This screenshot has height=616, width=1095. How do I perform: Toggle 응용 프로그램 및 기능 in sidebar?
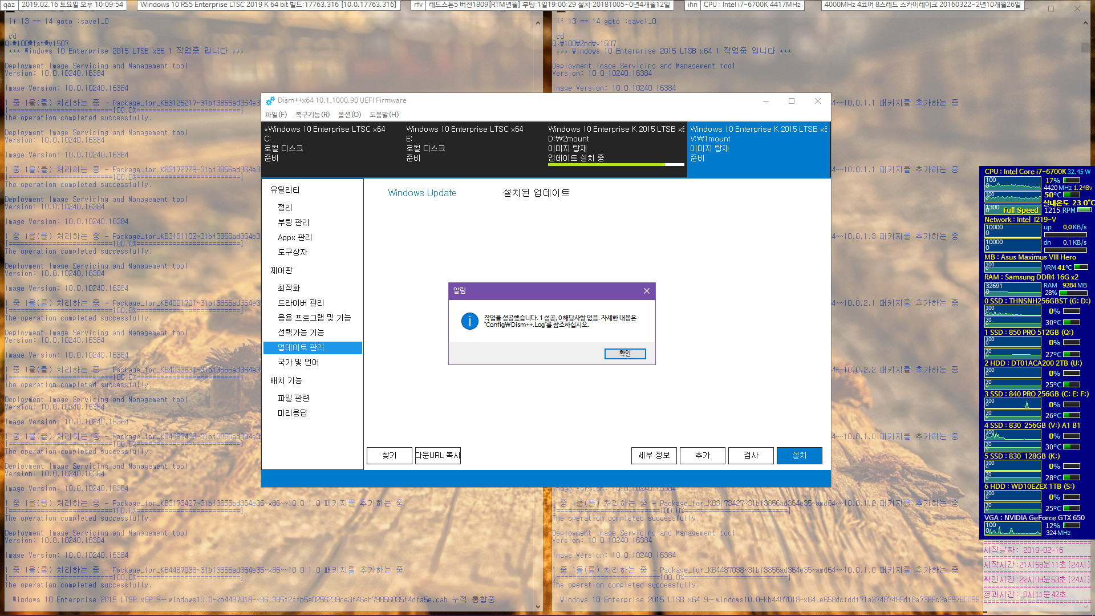pyautogui.click(x=314, y=317)
